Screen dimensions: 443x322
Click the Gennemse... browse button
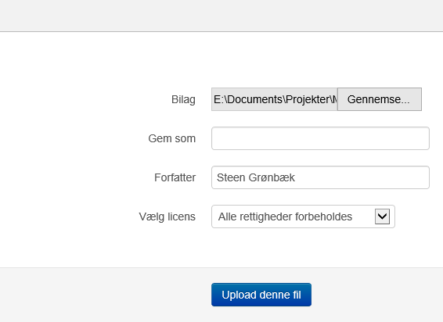380,99
